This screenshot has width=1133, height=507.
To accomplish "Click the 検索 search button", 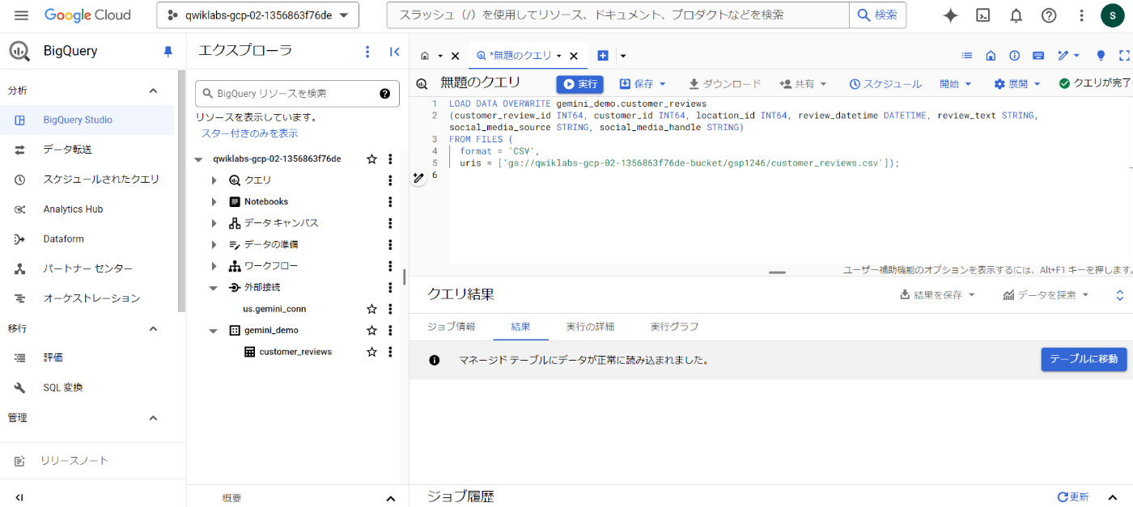I will pyautogui.click(x=877, y=15).
